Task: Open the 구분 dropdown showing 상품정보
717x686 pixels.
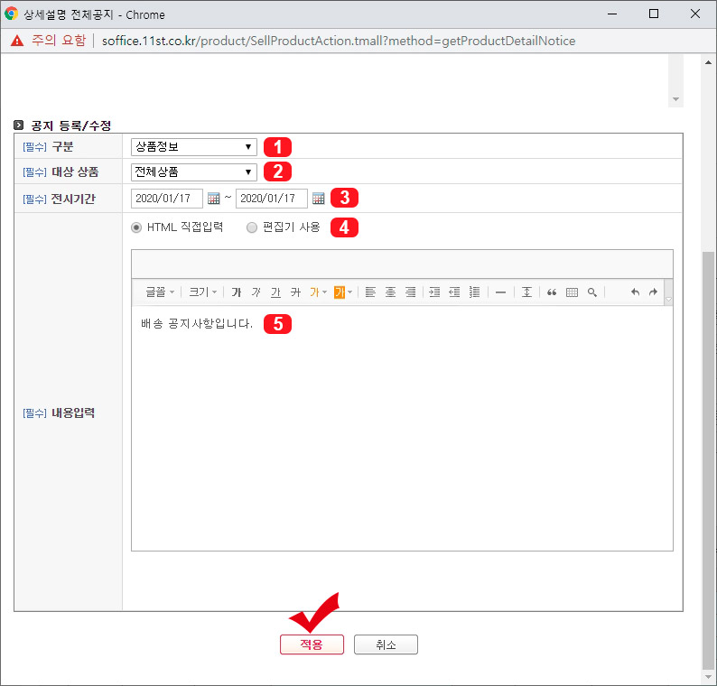Action: [x=194, y=147]
